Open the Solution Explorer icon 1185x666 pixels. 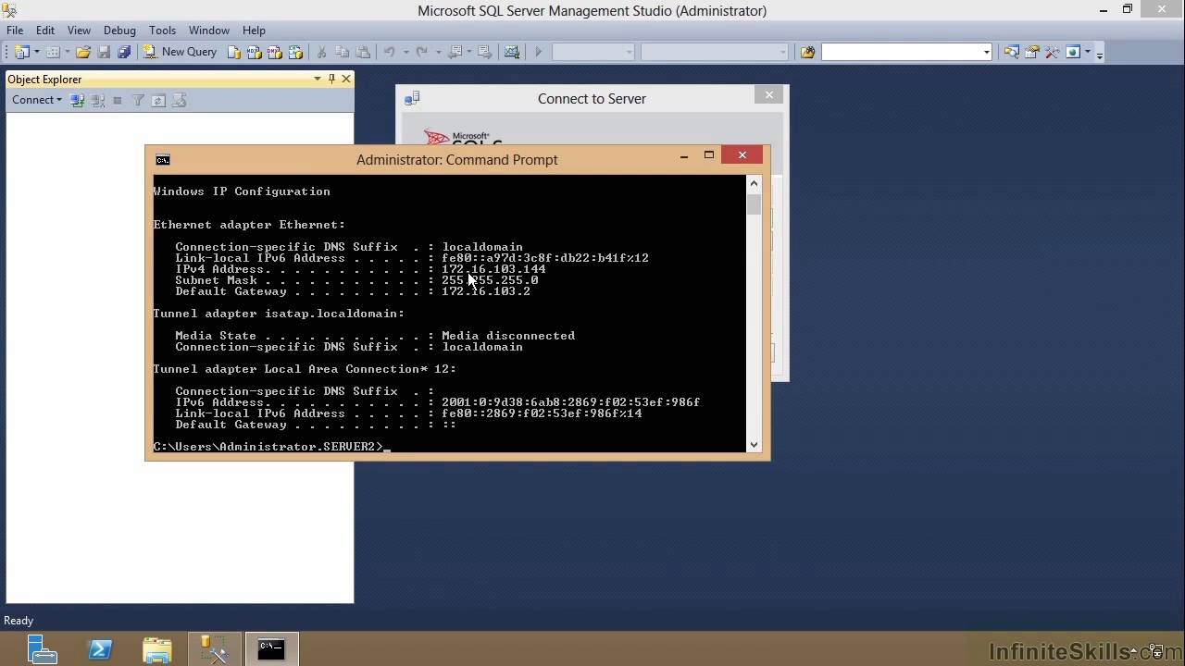click(x=1011, y=53)
